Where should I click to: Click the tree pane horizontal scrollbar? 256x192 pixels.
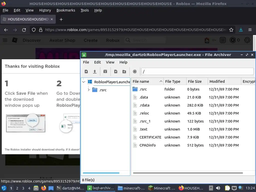(x=101, y=173)
